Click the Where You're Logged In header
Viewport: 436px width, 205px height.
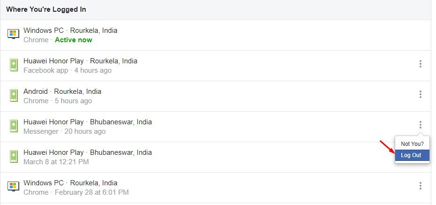46,9
